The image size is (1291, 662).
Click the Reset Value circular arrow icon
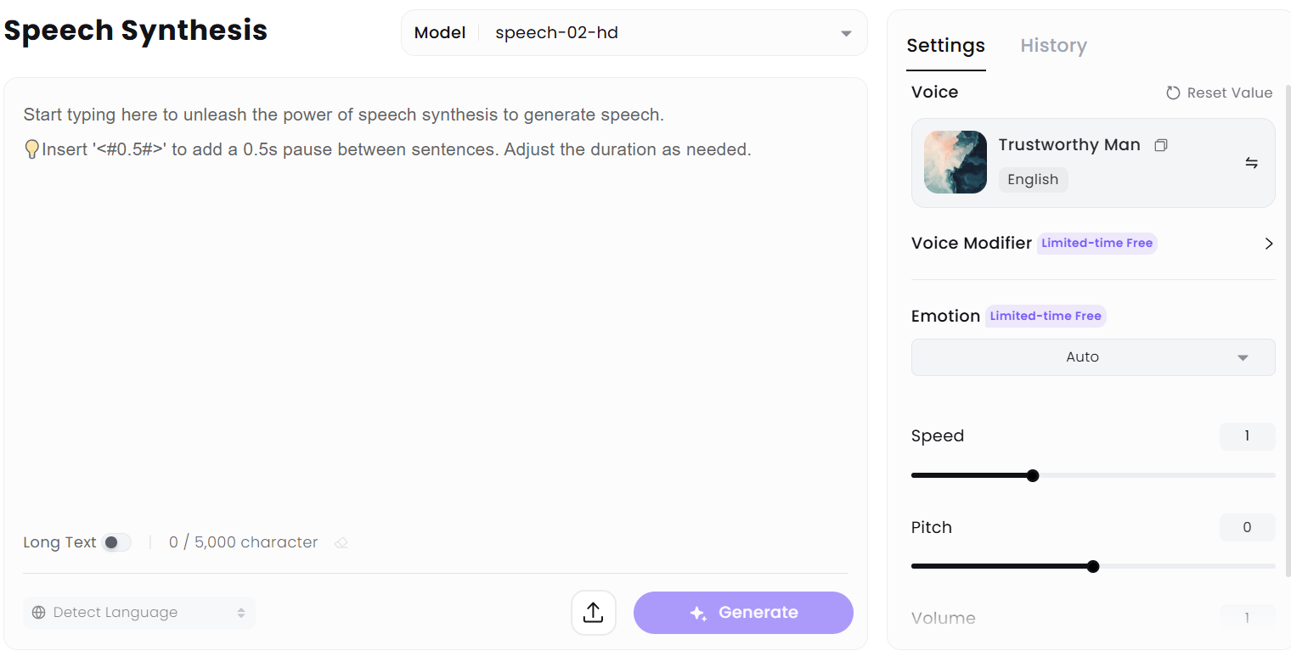pos(1173,93)
